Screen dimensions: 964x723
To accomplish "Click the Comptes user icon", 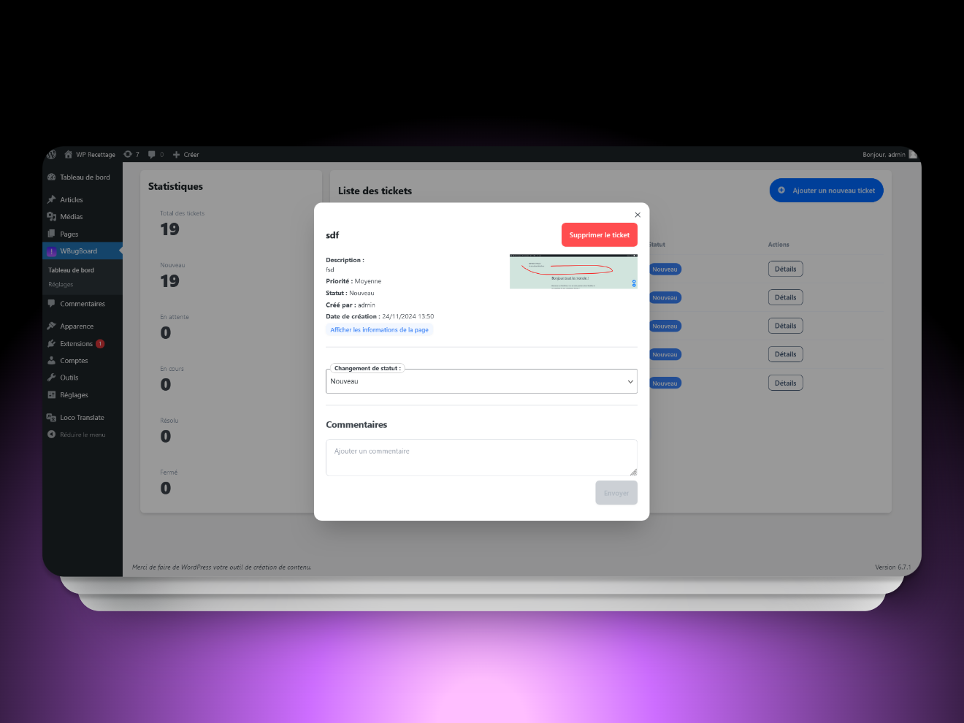I will coord(52,360).
